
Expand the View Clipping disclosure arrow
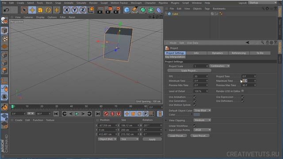click(x=166, y=120)
